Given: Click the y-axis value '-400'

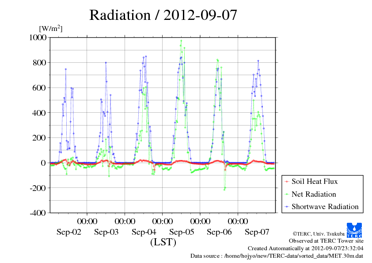Looking at the screenshot, I should [38, 213].
